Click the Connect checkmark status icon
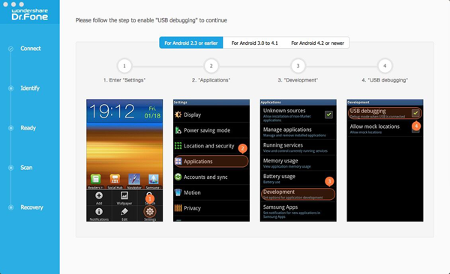Viewport: 450px width, 274px height. click(x=10, y=49)
